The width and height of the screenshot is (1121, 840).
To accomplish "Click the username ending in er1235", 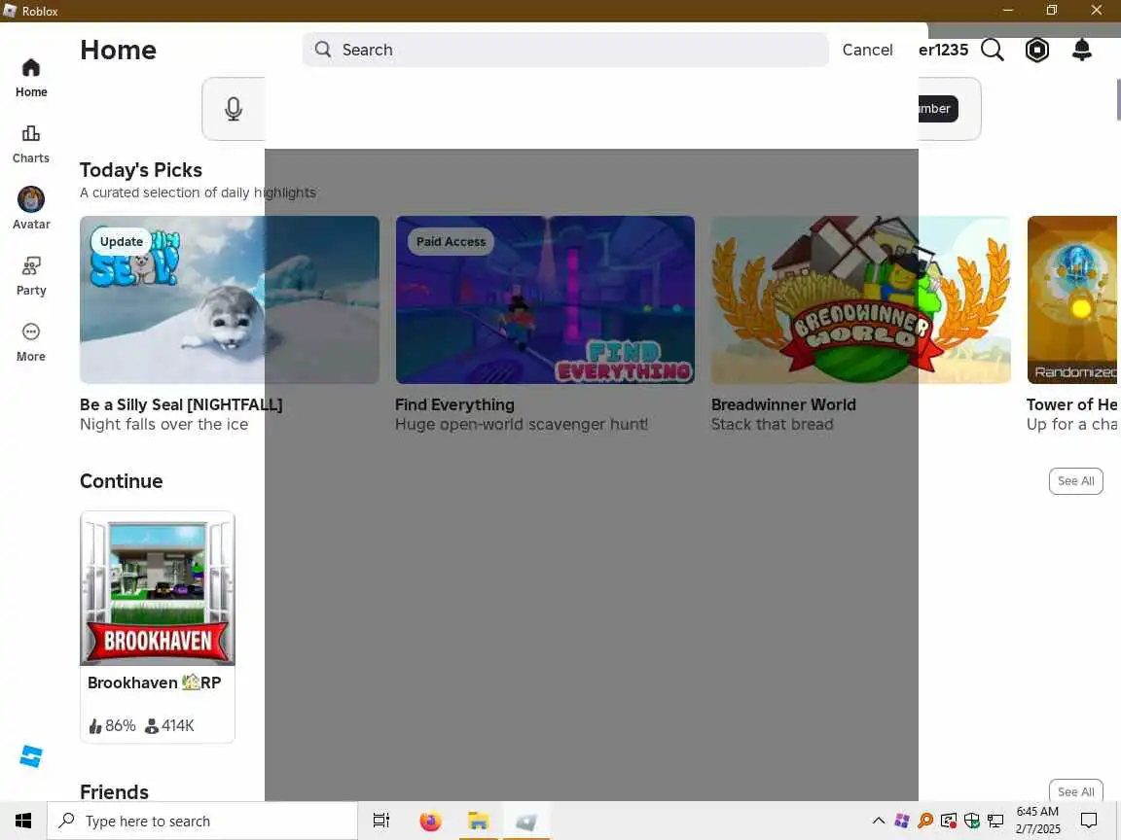I will [943, 50].
